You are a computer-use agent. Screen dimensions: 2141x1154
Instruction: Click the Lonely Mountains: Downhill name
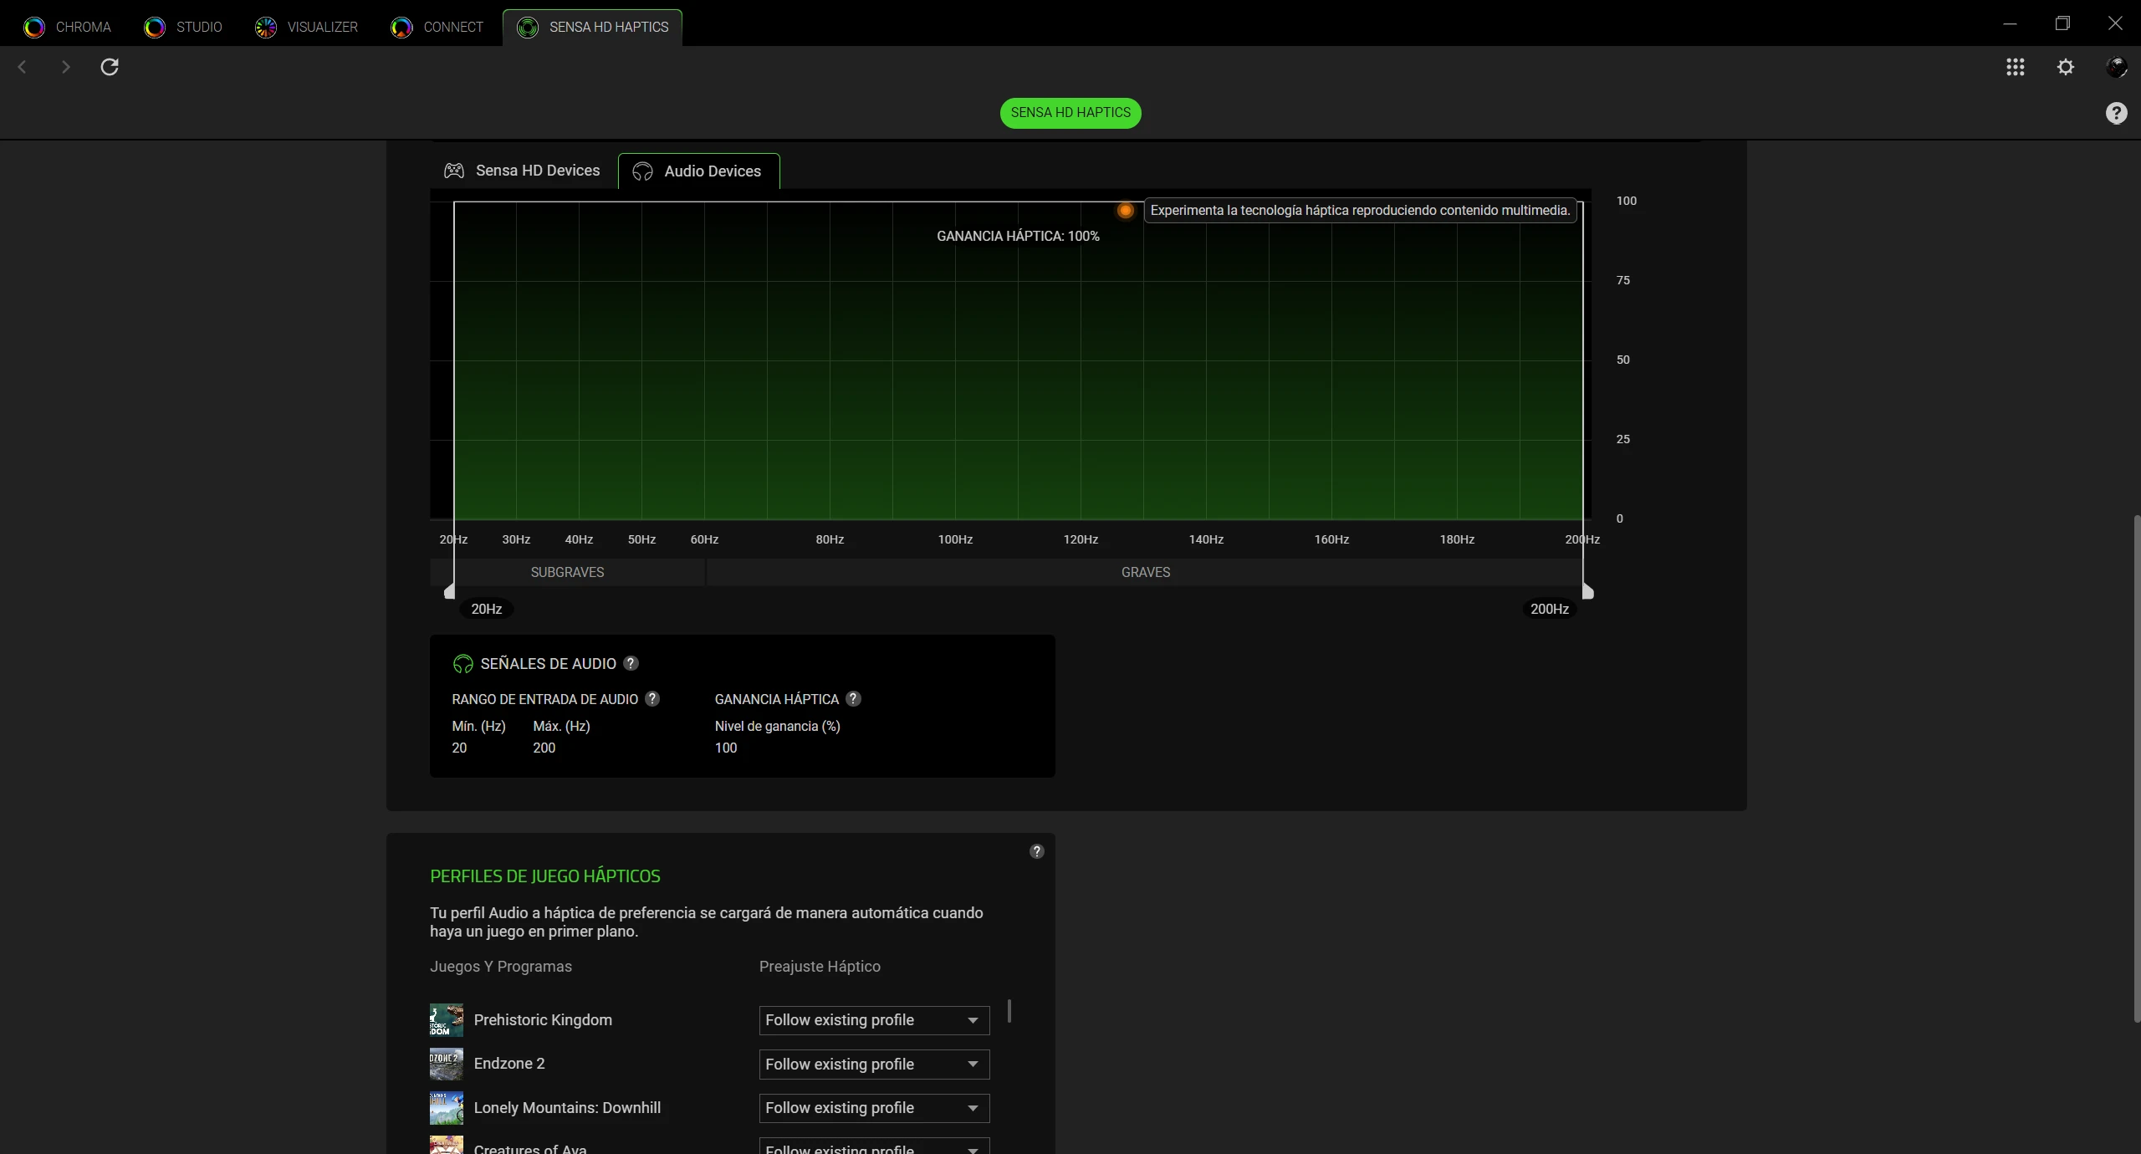[567, 1108]
